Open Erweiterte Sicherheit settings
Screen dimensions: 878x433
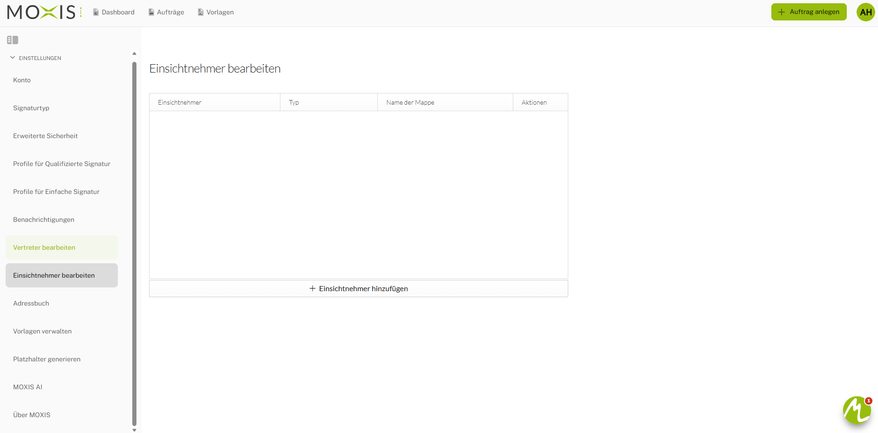[x=61, y=136]
